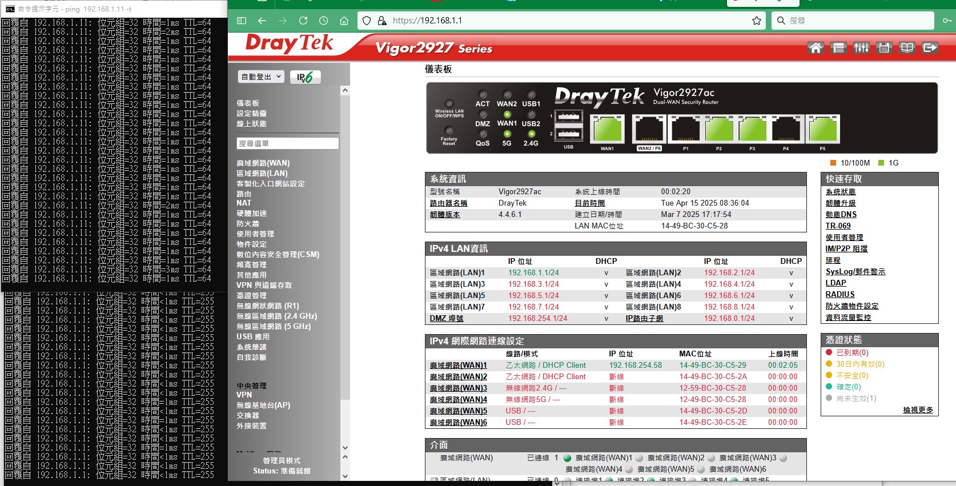Viewport: 956px width, 486px height.
Task: Expand the 廣域網路(WAN) sidebar menu
Action: (x=263, y=163)
